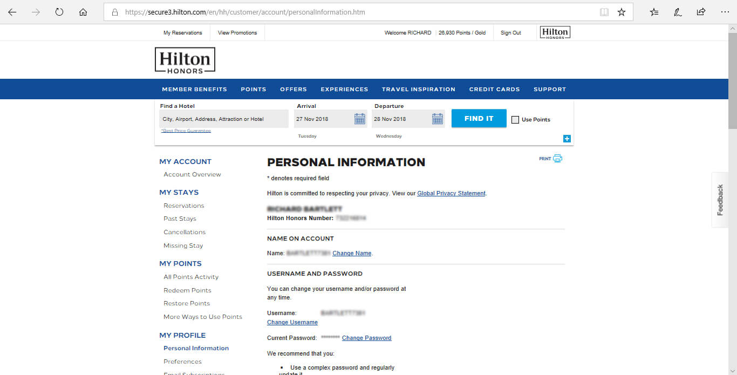737x375 pixels.
Task: Click the browser back arrow
Action: click(x=12, y=12)
